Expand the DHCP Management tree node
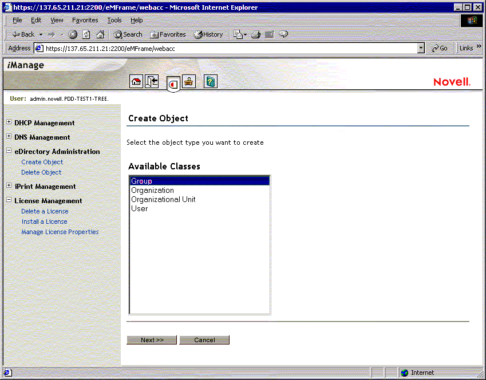Screen dimensions: 486x380 click(8, 122)
